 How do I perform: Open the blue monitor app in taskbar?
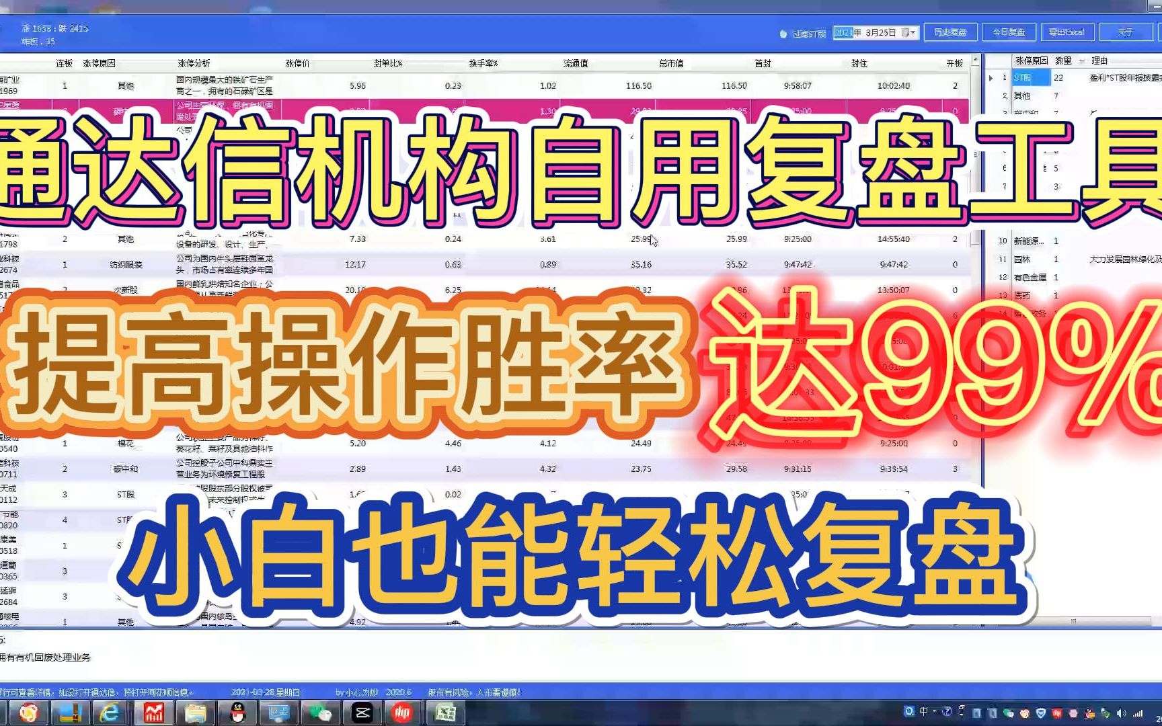[x=279, y=713]
